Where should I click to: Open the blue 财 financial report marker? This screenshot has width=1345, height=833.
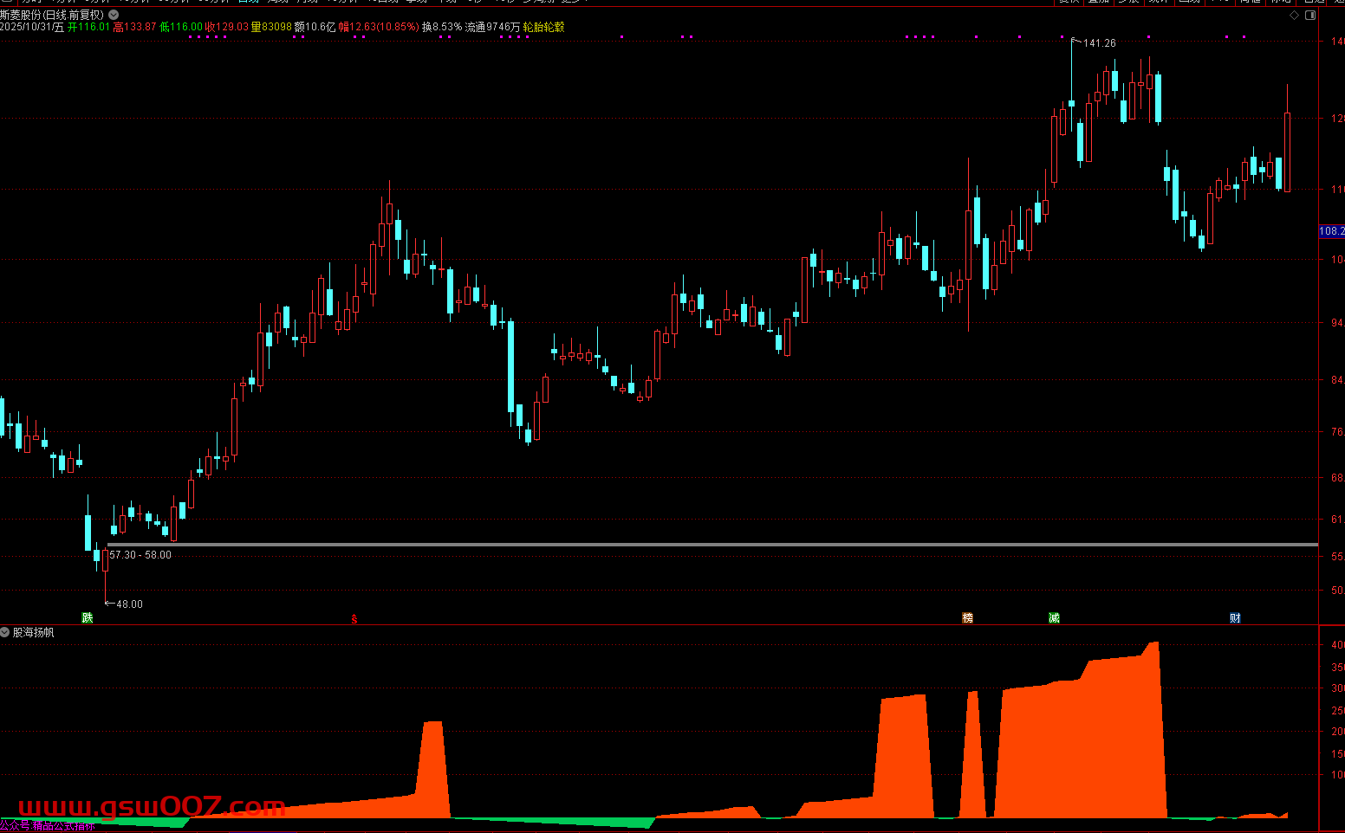pos(1235,617)
